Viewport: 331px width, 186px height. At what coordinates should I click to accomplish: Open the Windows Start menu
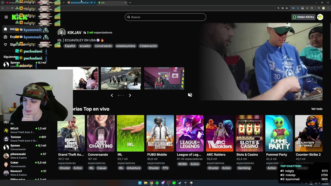tap(140, 183)
